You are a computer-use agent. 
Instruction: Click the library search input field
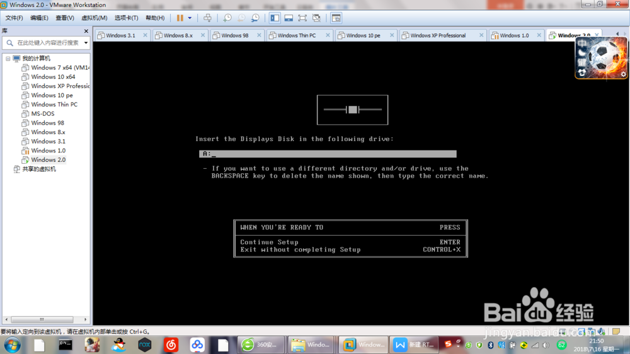[x=47, y=43]
